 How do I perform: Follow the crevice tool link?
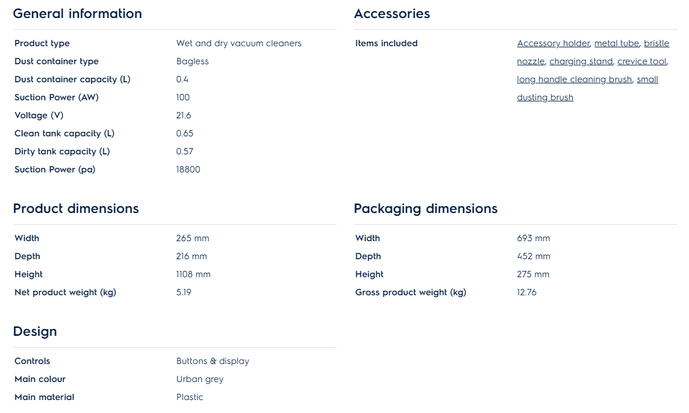point(641,61)
